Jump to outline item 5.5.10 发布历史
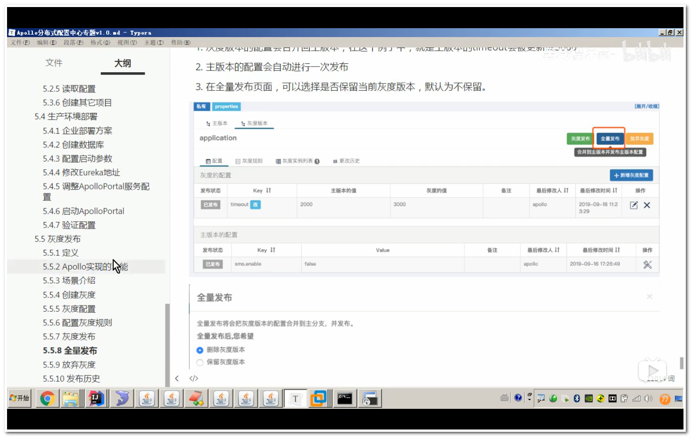This screenshot has width=691, height=437. [x=71, y=379]
